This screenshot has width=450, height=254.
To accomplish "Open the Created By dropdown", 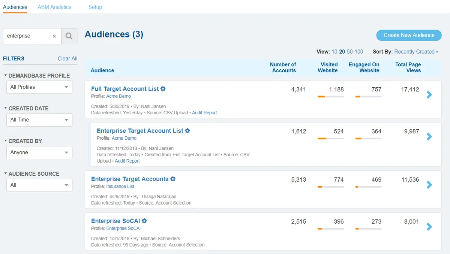I will point(39,152).
